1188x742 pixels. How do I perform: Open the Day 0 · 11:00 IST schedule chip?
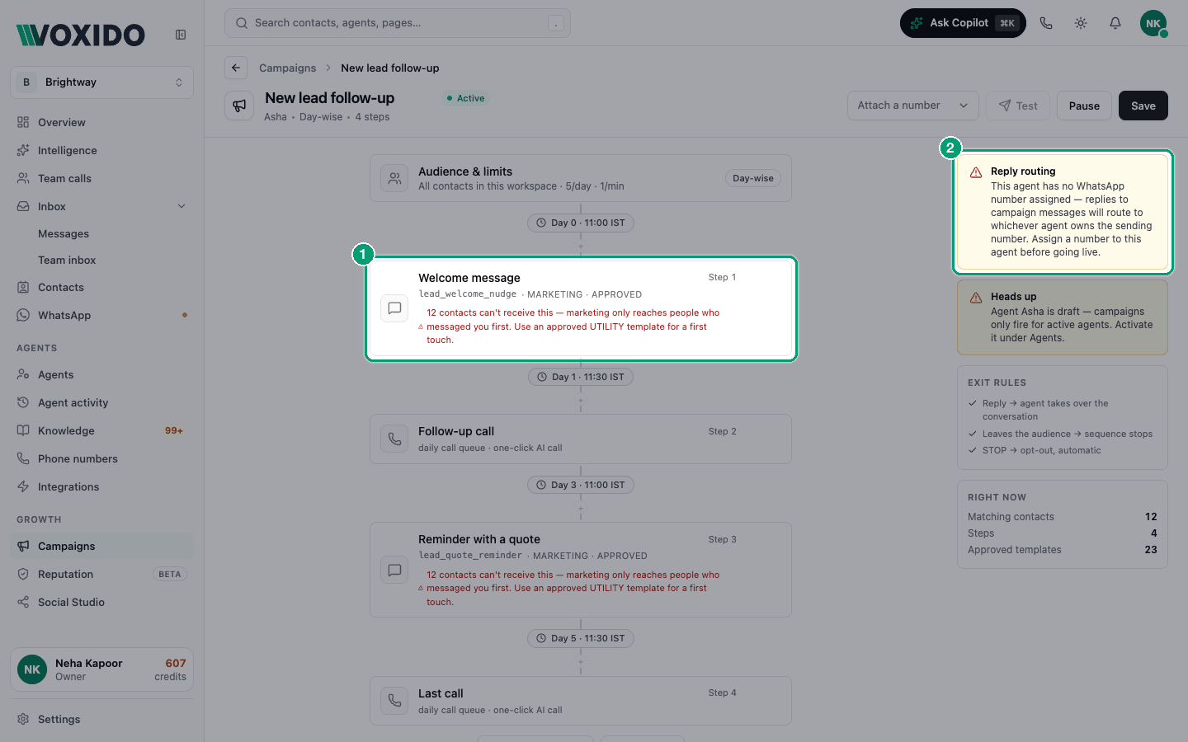point(581,223)
